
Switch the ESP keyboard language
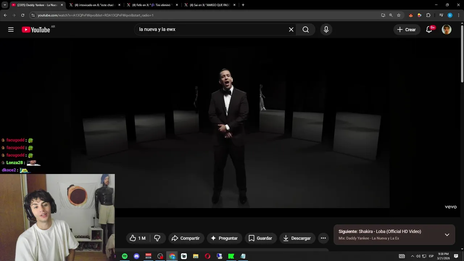tap(431, 256)
